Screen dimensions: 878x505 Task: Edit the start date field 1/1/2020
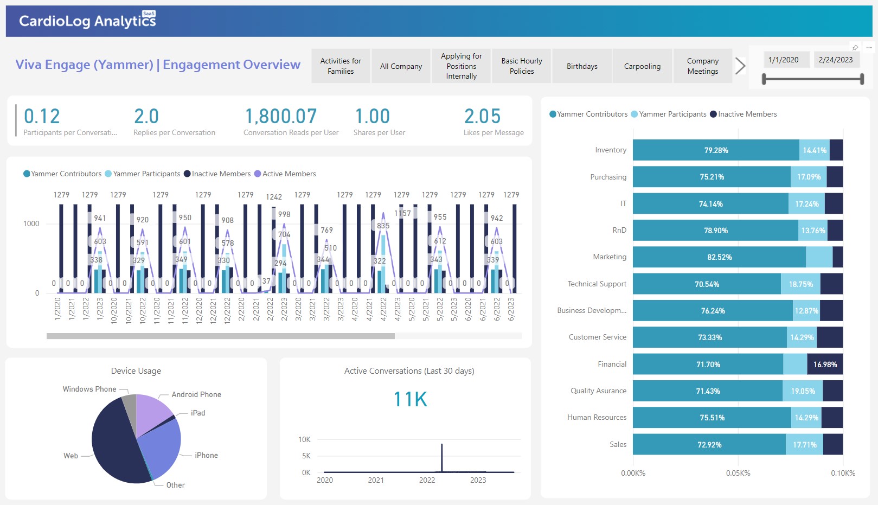tap(786, 60)
